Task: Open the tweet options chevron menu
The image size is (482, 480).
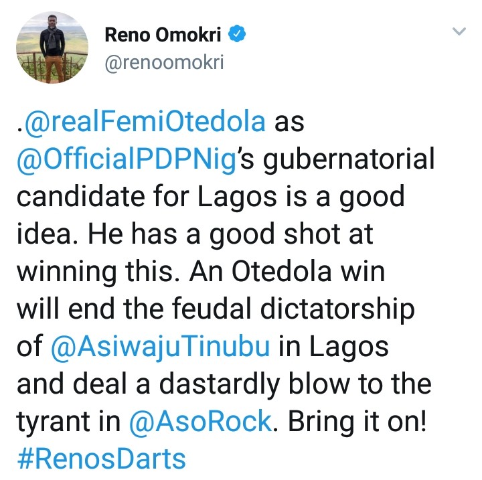Action: click(x=460, y=32)
